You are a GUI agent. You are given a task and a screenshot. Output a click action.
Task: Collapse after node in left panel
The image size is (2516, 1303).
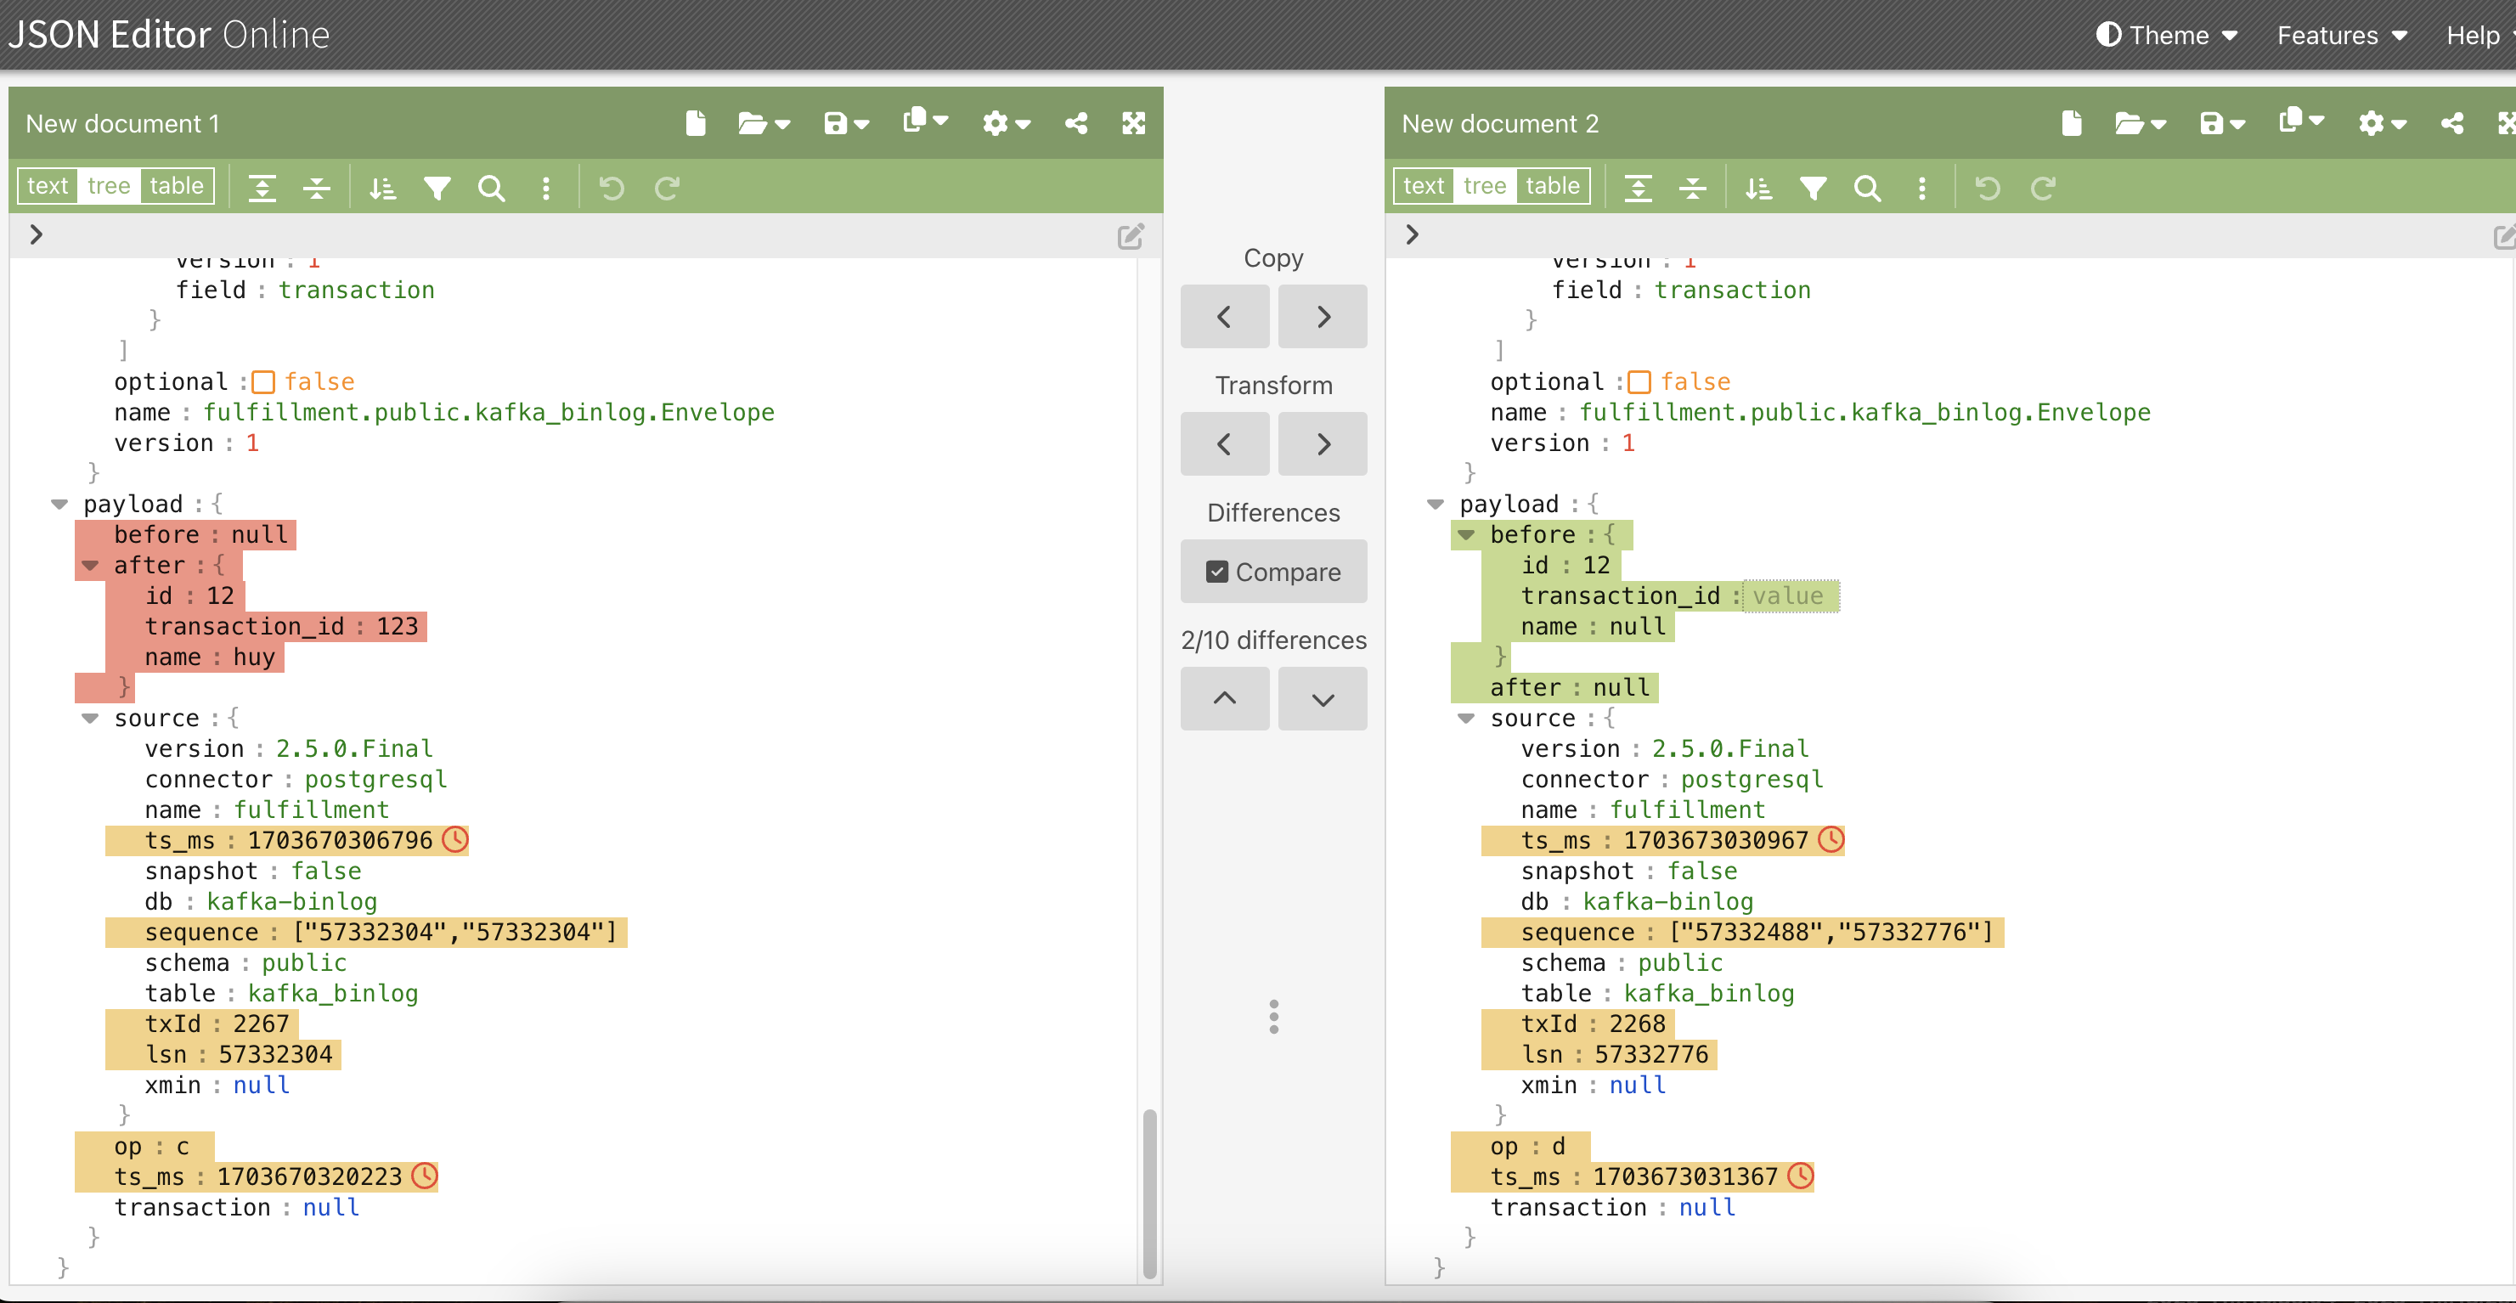coord(90,566)
